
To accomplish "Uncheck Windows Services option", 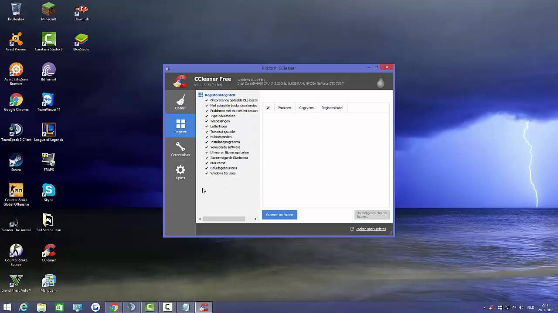I will pos(207,173).
